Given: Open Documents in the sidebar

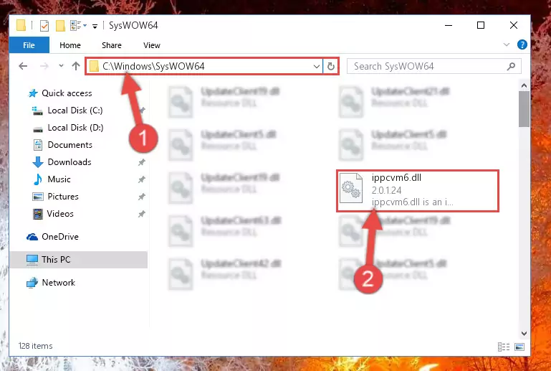Looking at the screenshot, I should click(x=70, y=145).
